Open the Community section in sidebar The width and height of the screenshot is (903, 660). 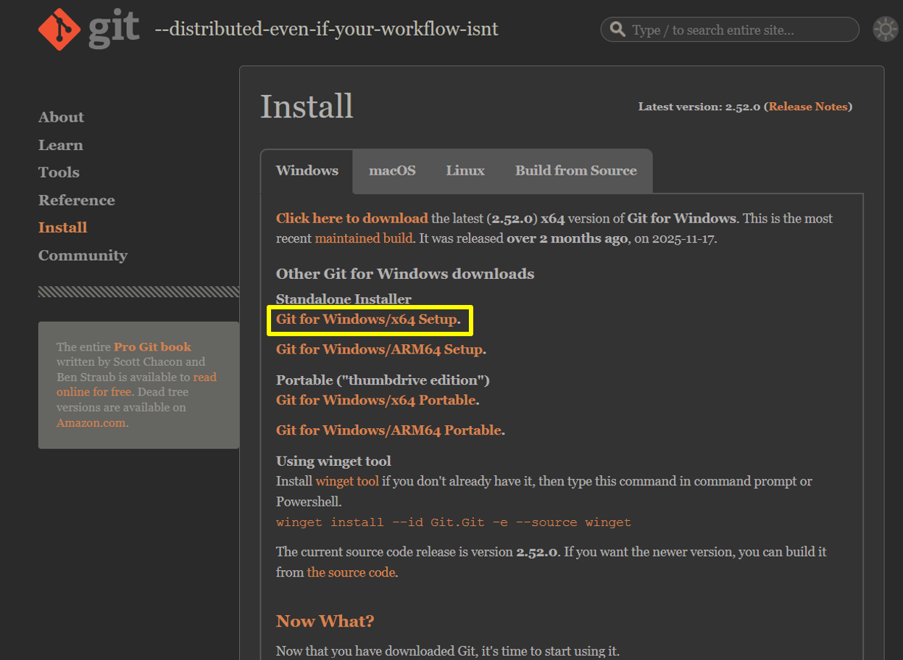click(x=83, y=255)
